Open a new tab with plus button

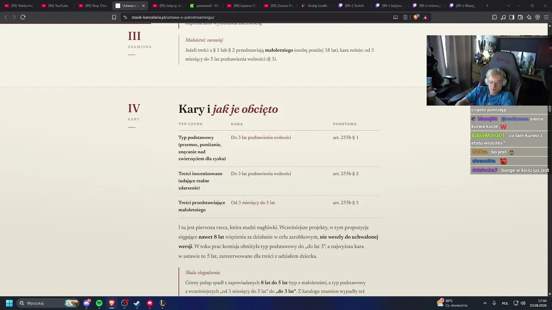click(x=487, y=6)
